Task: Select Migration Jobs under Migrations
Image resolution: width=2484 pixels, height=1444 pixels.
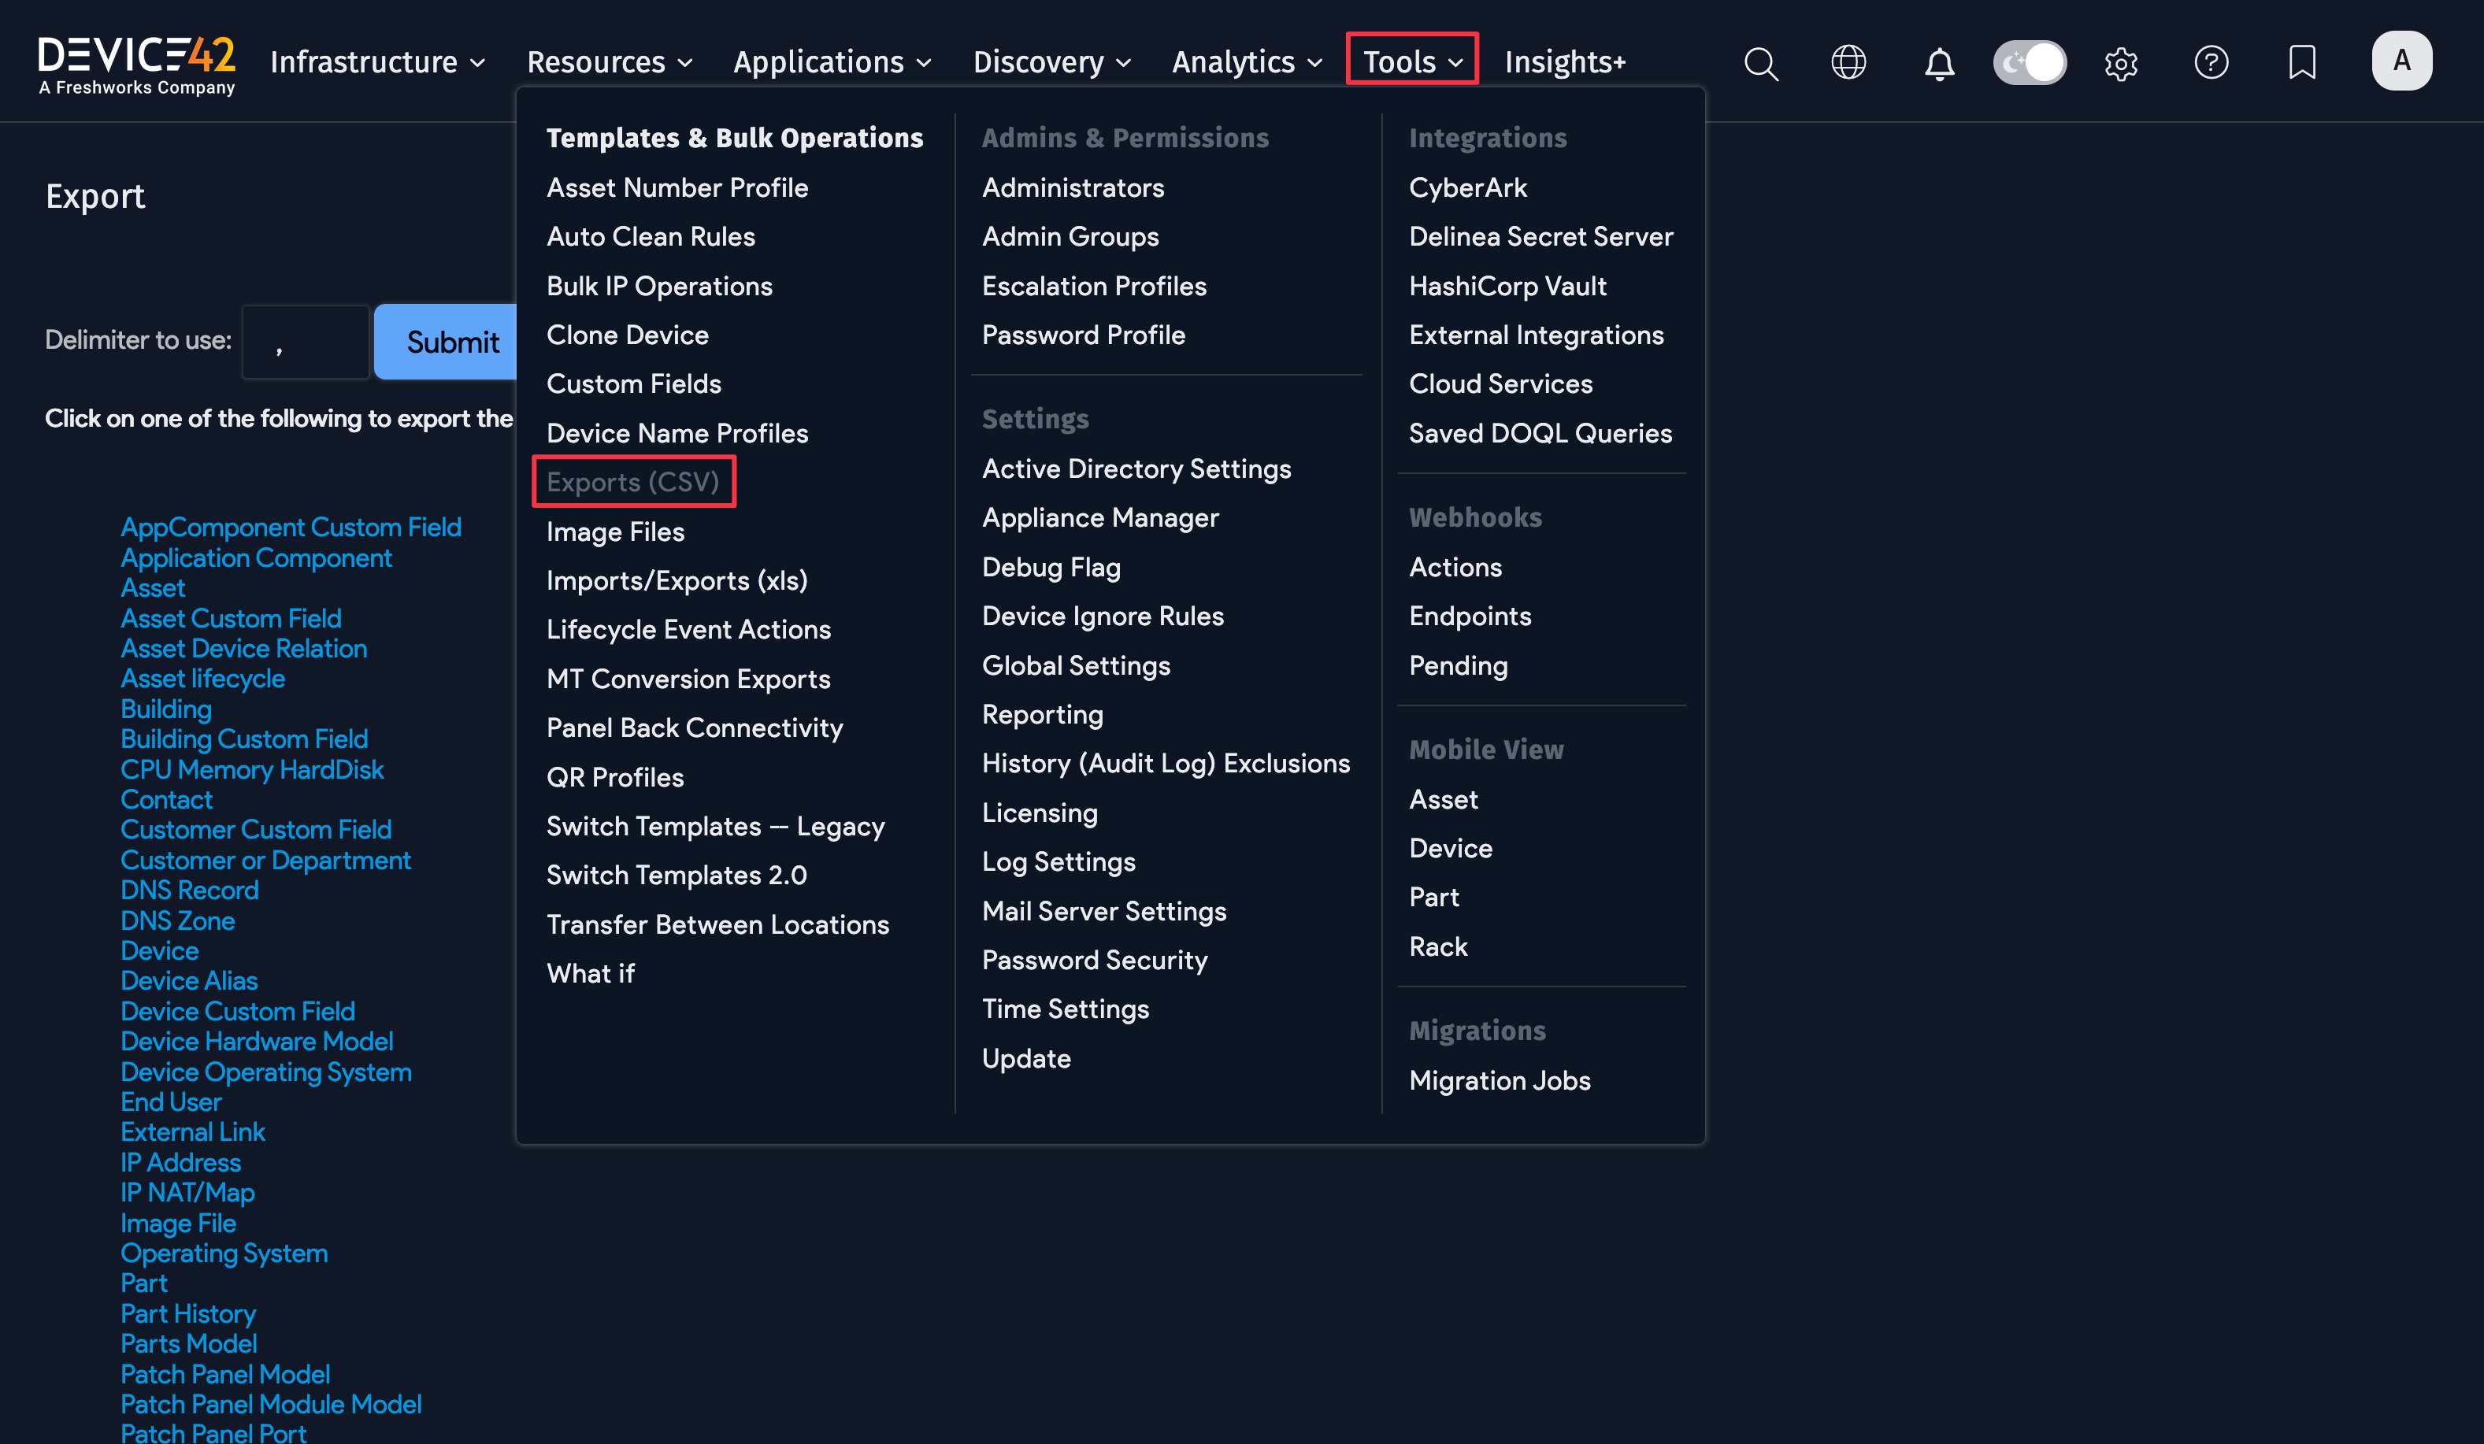Action: 1500,1079
